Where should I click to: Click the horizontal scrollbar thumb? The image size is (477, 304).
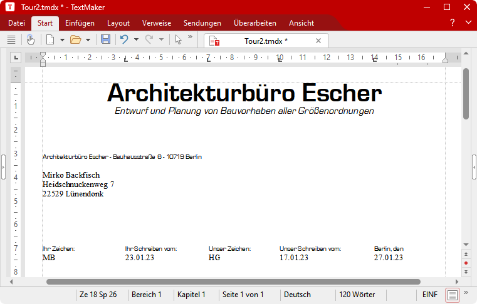tap(233, 282)
